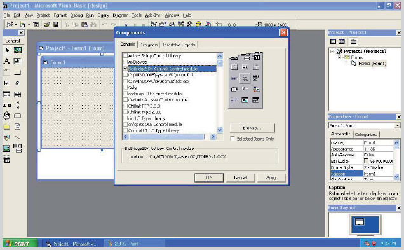Viewport: 404px width, 250px height.
Task: Click the View Code icon in Project panel
Action: point(333,41)
